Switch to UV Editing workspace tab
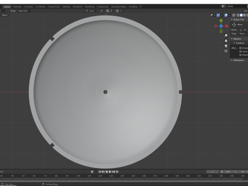Screen dimensions: 248x186 (x=40, y=7)
